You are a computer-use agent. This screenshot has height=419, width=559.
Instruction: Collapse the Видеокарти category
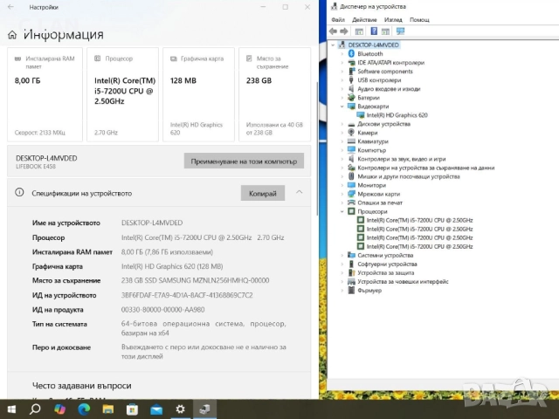pyautogui.click(x=342, y=106)
